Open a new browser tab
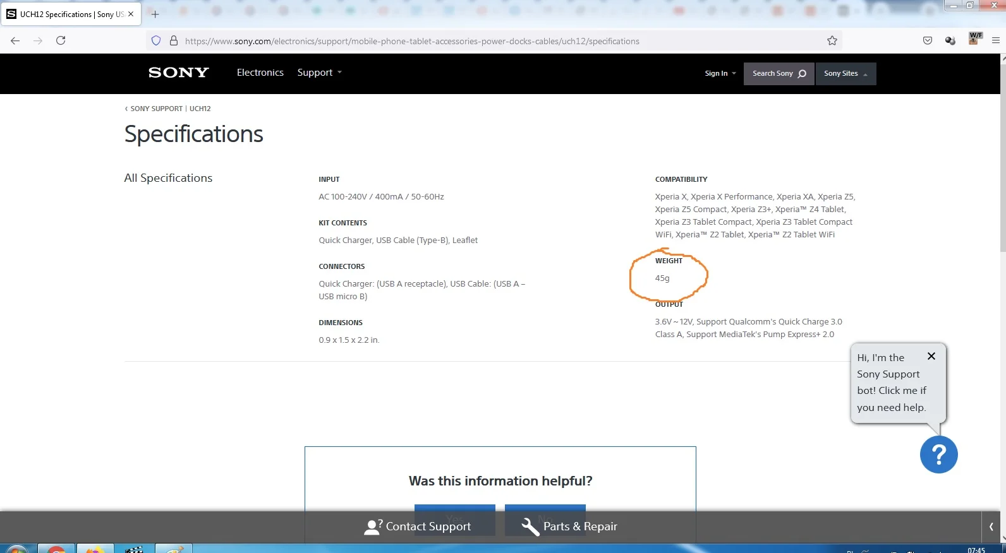Image resolution: width=1006 pixels, height=553 pixels. tap(155, 14)
